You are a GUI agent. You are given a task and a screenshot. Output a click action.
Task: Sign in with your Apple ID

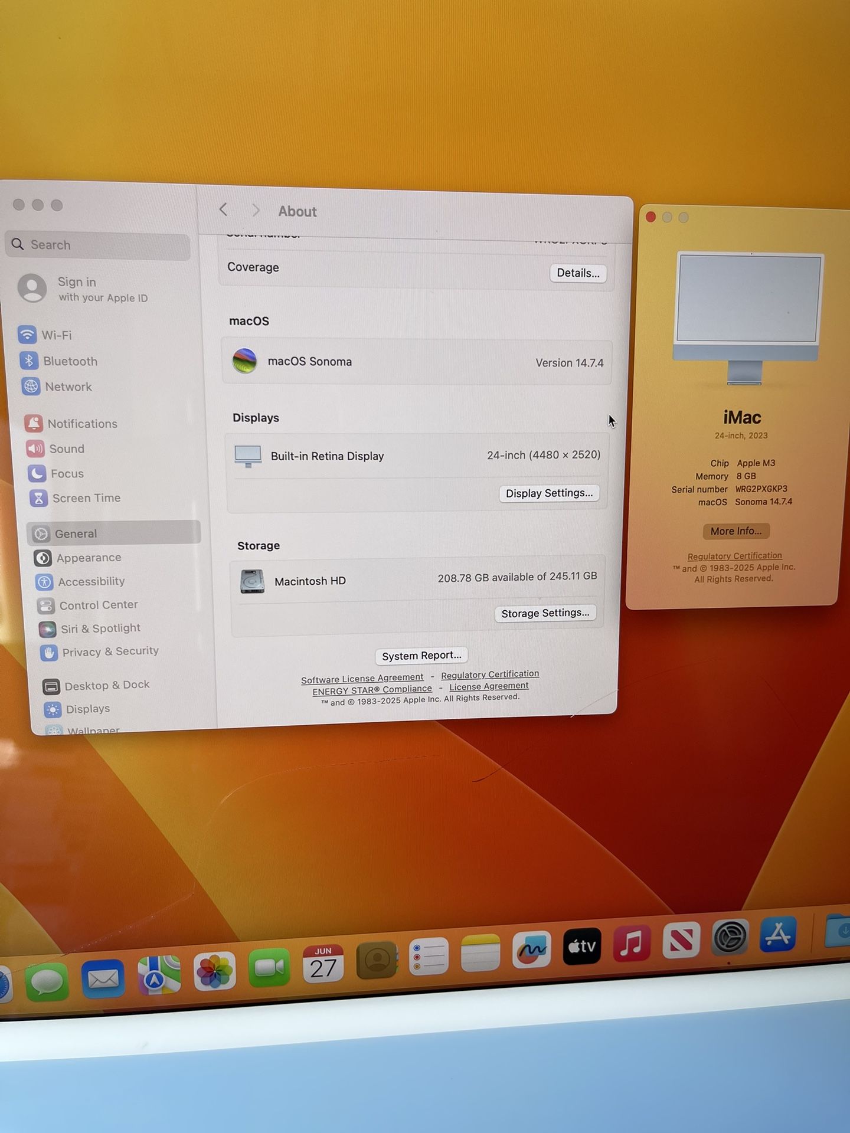coord(83,289)
